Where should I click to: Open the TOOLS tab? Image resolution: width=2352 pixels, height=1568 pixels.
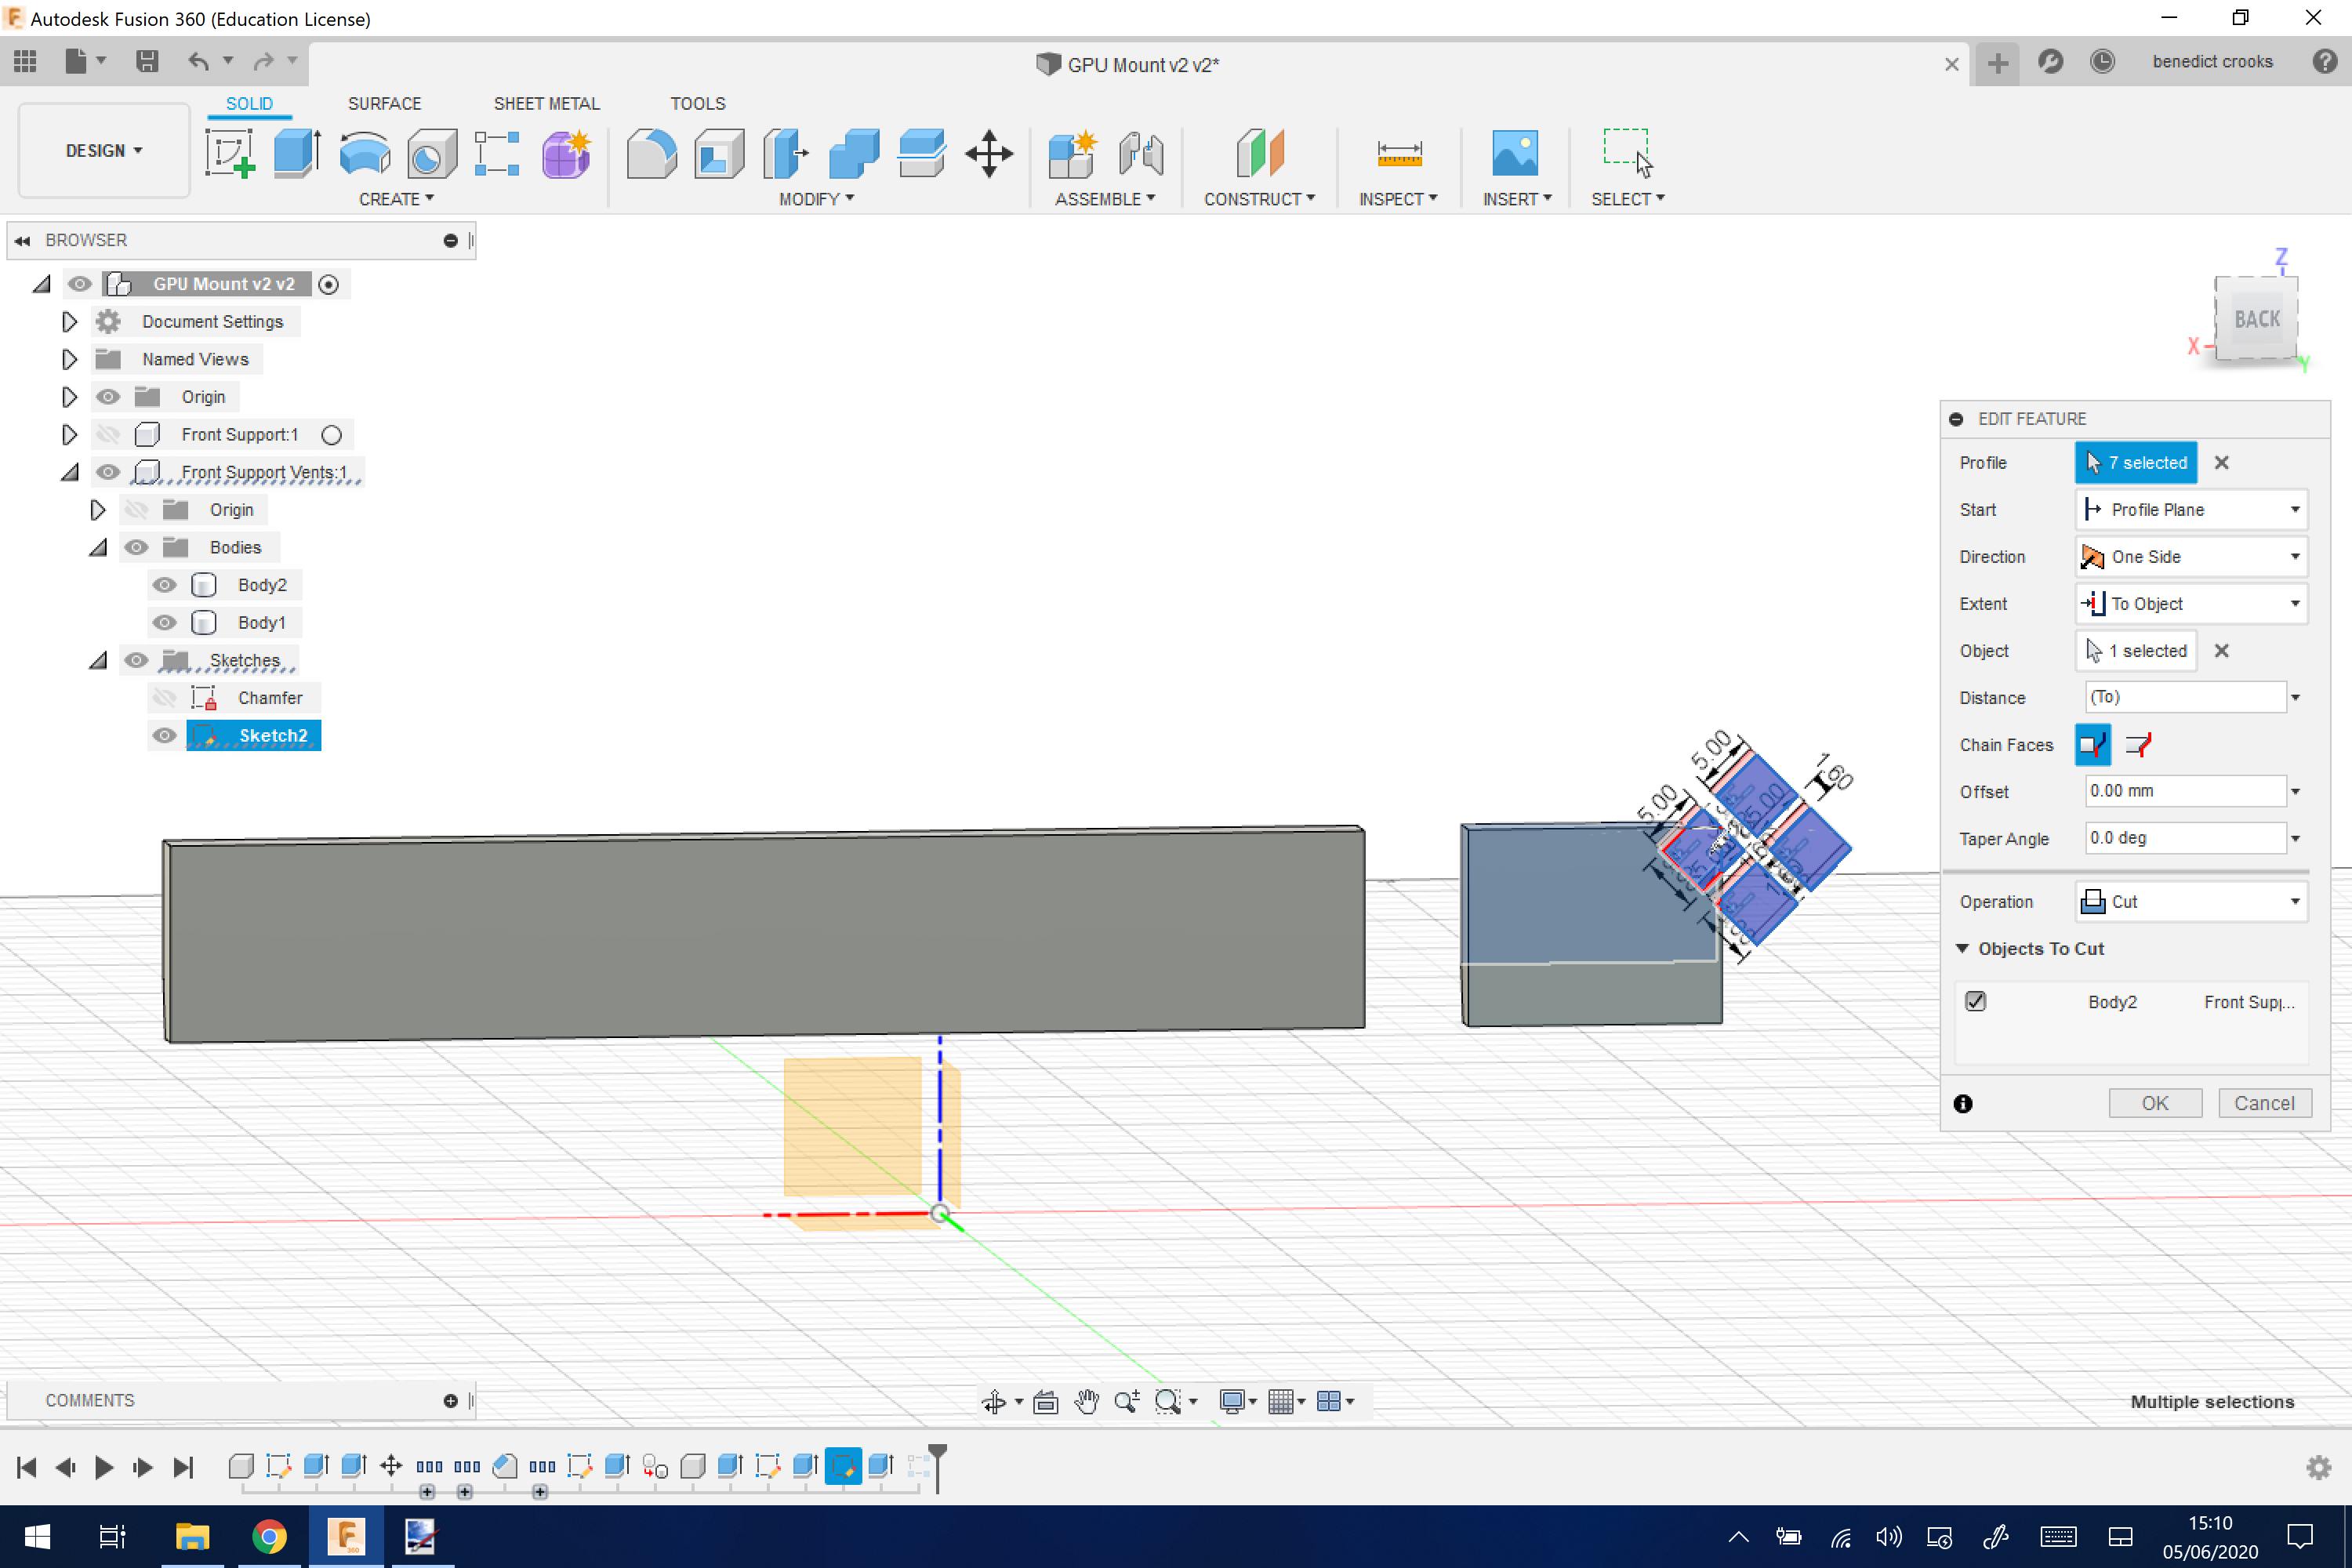(x=697, y=104)
